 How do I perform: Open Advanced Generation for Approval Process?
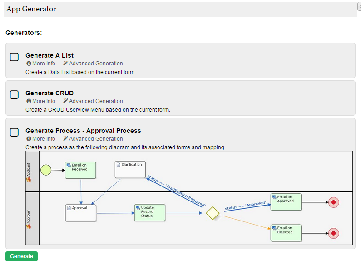[93, 139]
